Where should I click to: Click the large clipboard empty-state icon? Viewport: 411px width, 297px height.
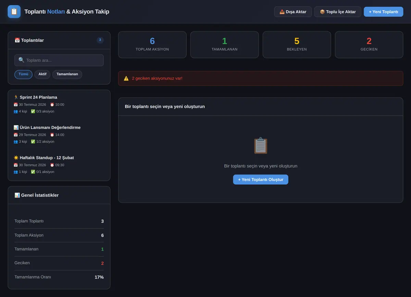[x=261, y=146]
